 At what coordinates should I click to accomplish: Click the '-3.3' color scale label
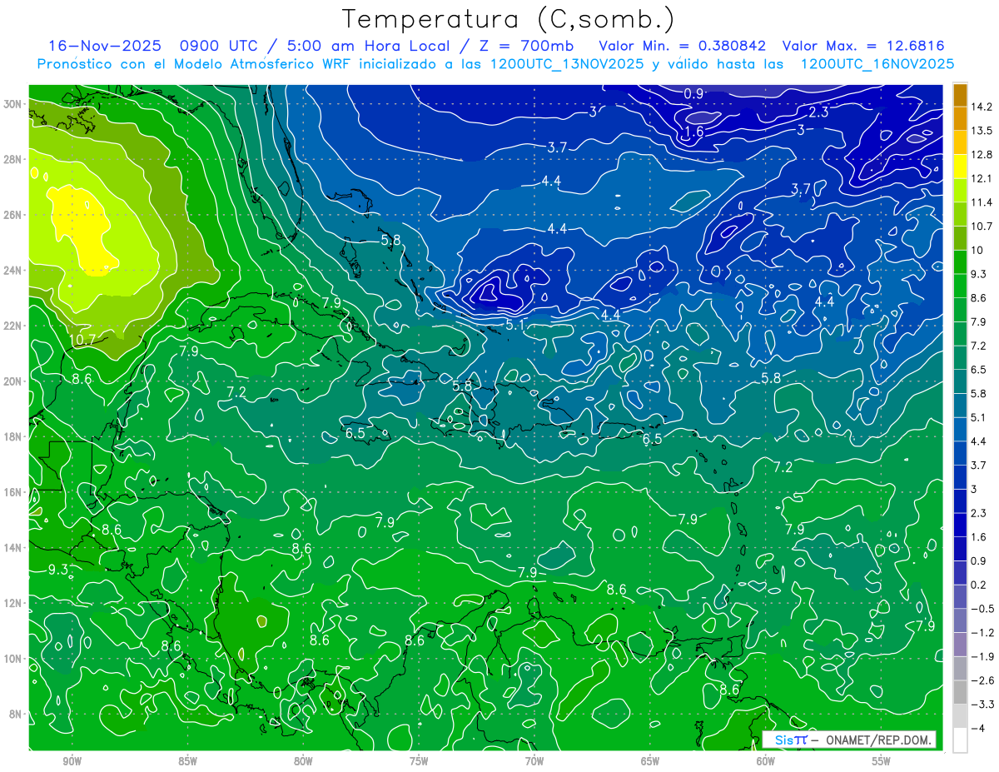982,705
